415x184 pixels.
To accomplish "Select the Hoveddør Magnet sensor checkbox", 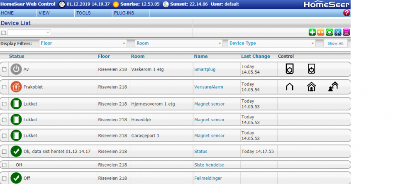I will coord(4,120).
